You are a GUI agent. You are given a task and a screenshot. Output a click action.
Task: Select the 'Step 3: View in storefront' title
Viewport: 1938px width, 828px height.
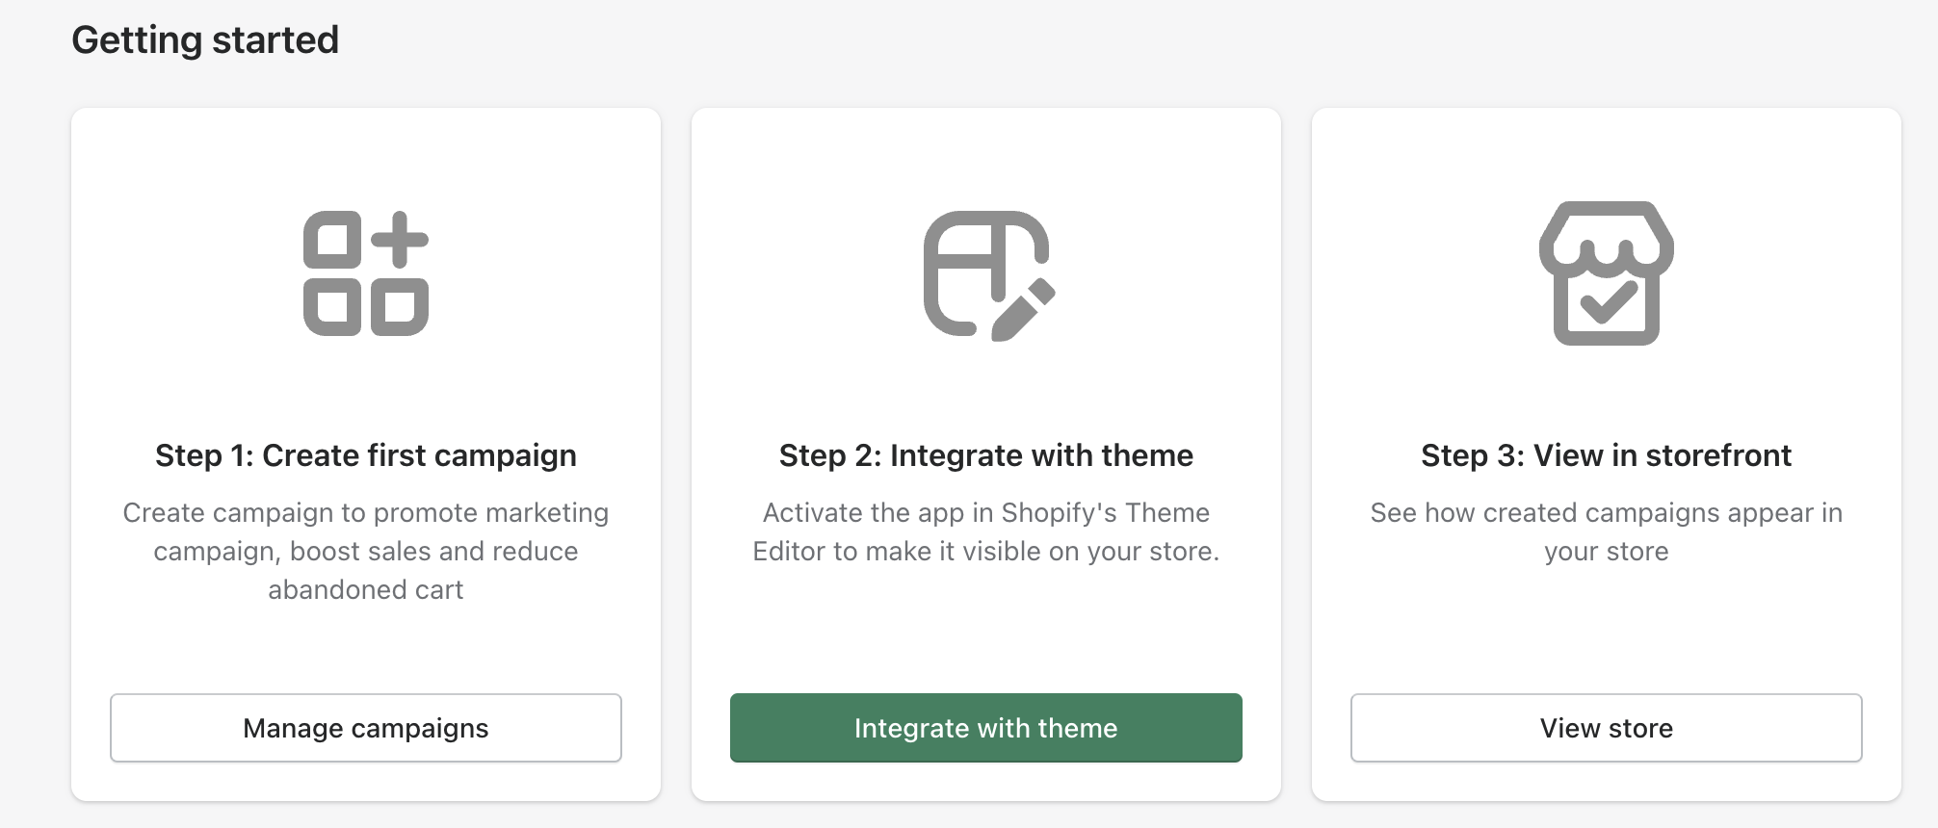click(1606, 455)
